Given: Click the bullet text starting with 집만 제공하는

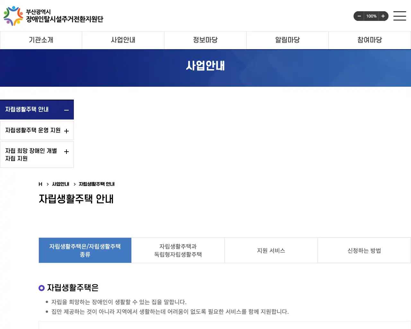Looking at the screenshot, I should tap(170, 312).
